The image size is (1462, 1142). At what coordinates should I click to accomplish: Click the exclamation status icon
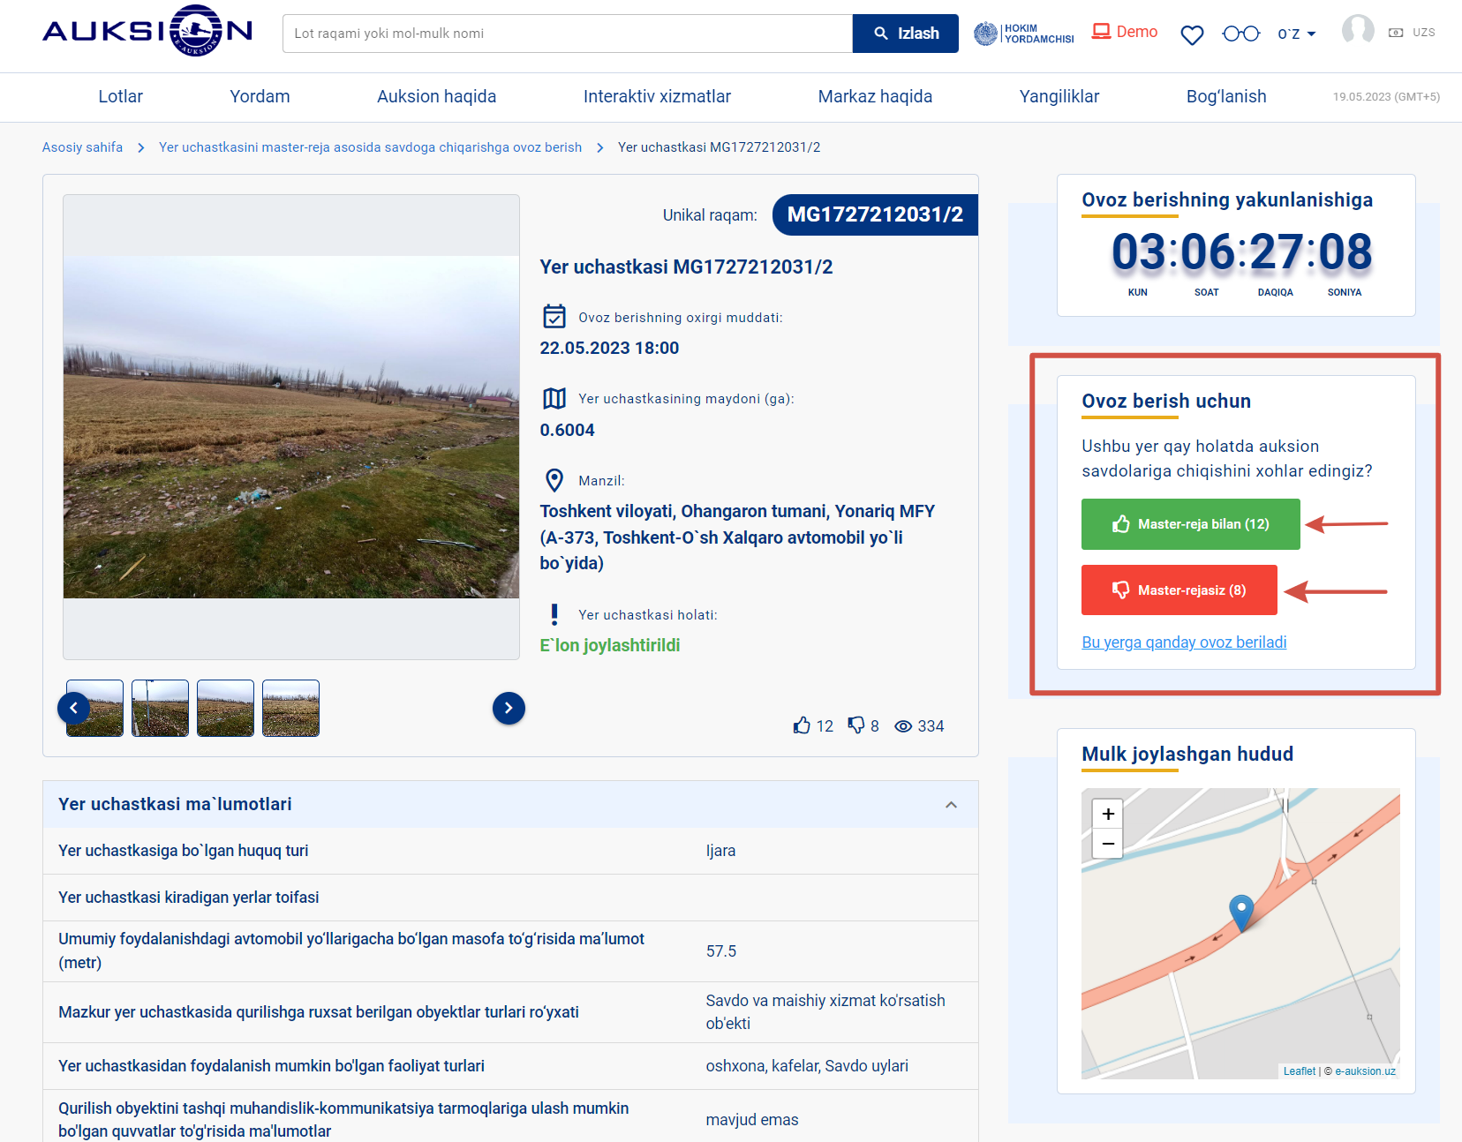pyautogui.click(x=554, y=614)
